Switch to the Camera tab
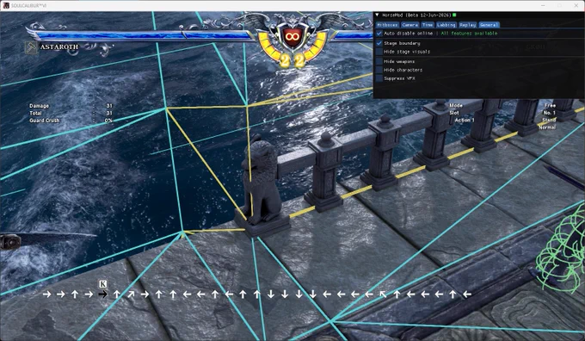 tap(409, 25)
